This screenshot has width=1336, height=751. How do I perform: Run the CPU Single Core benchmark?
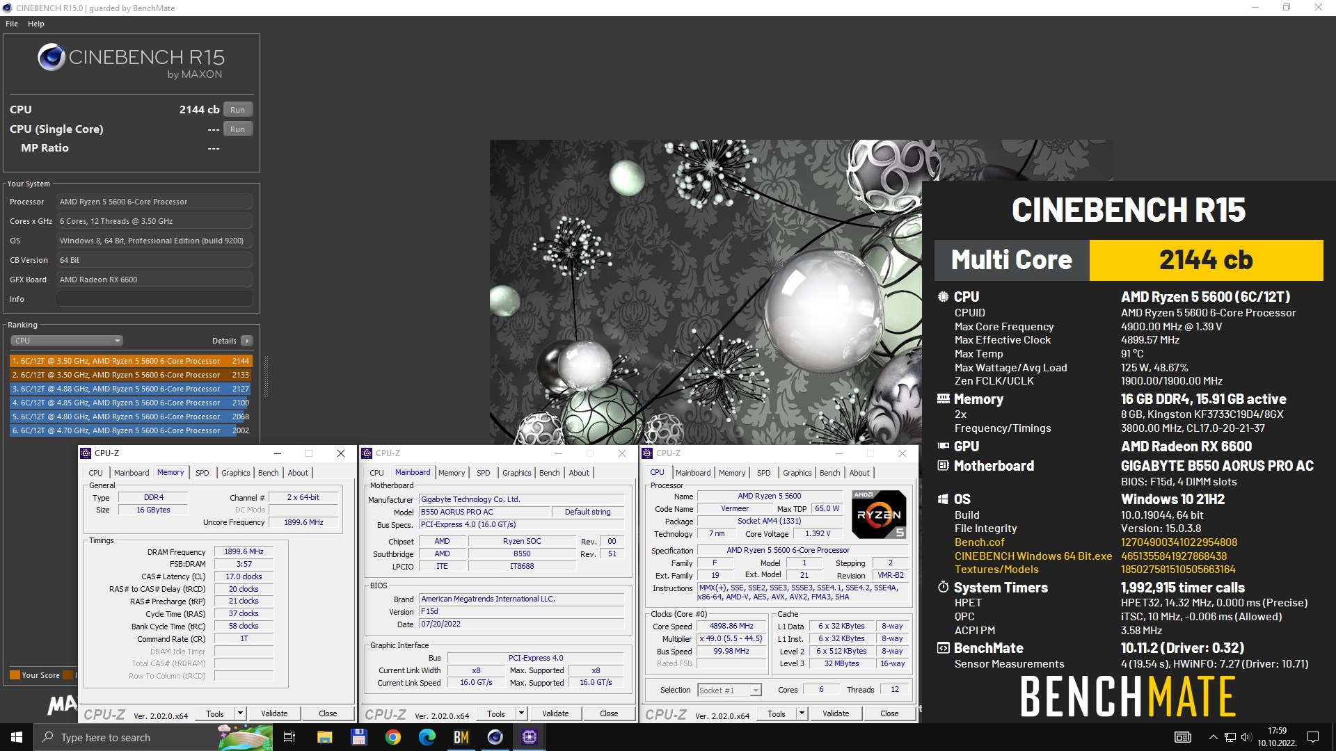point(237,129)
